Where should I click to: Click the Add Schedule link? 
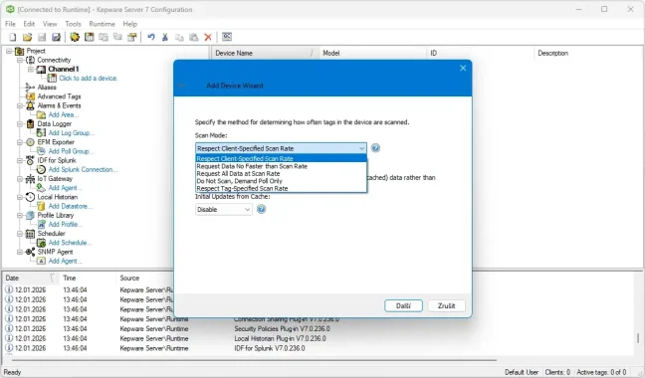pos(70,243)
